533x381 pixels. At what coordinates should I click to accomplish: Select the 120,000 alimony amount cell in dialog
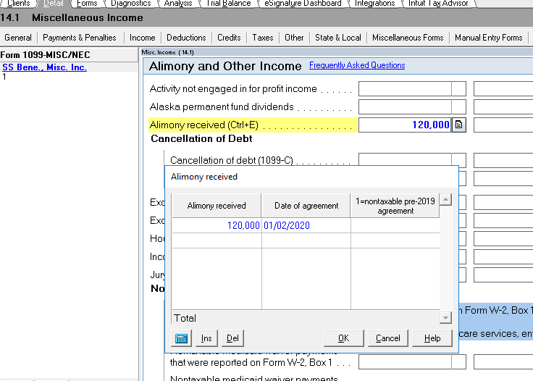[x=217, y=225]
